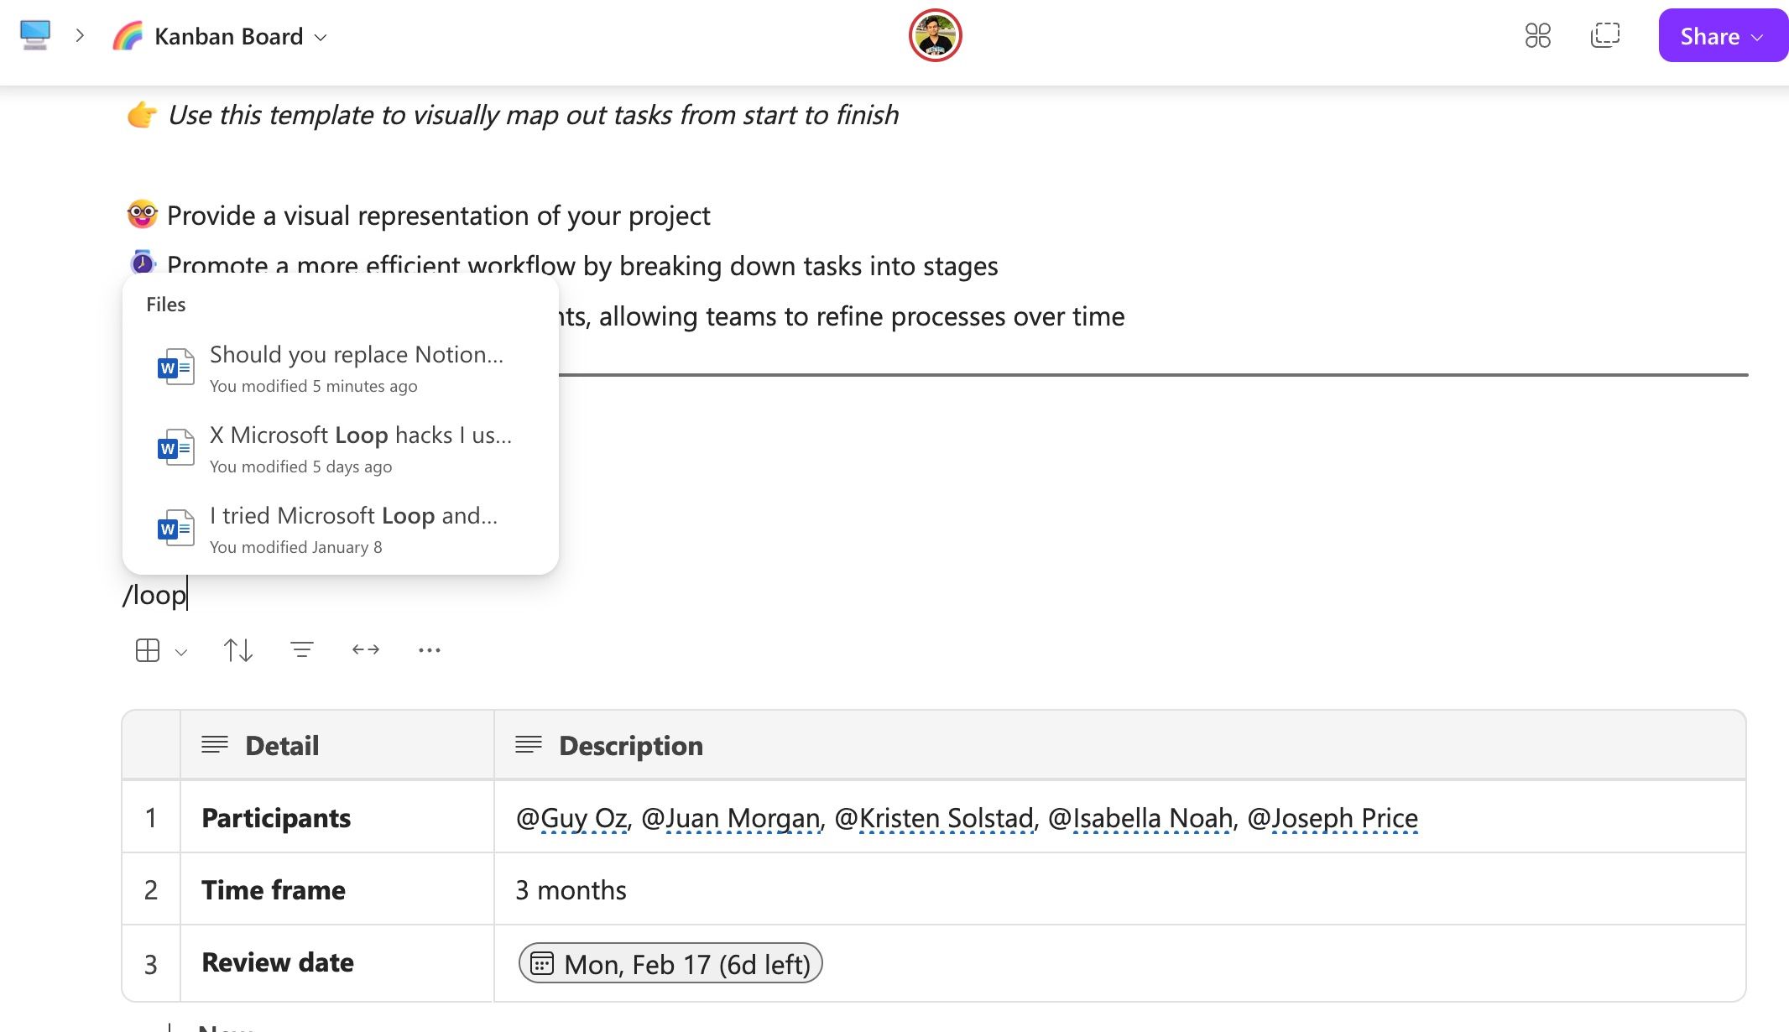The width and height of the screenshot is (1789, 1032).
Task: Click the pointing hand emoji
Action: [141, 114]
